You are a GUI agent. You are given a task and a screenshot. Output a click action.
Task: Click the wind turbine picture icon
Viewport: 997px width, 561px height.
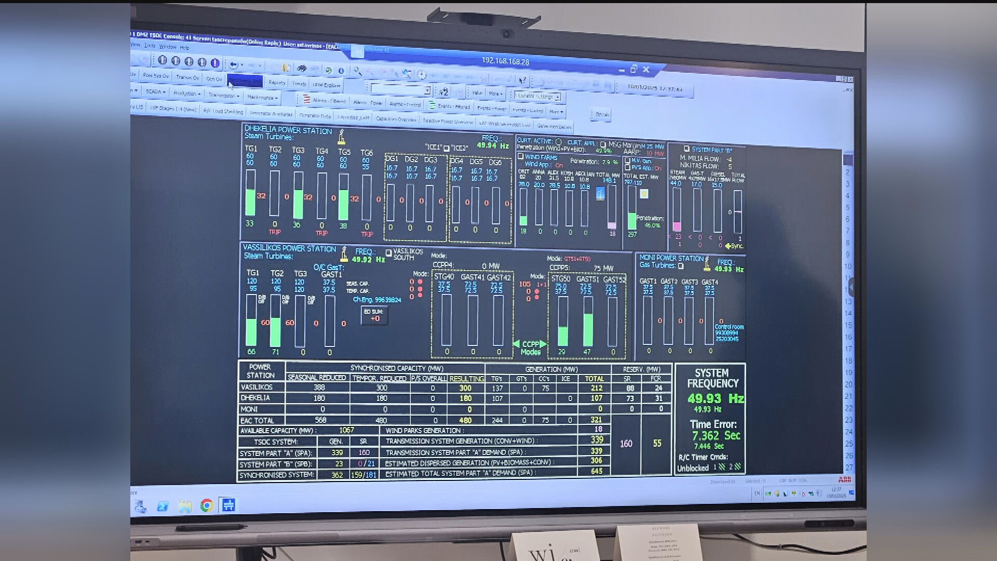pyautogui.click(x=600, y=194)
